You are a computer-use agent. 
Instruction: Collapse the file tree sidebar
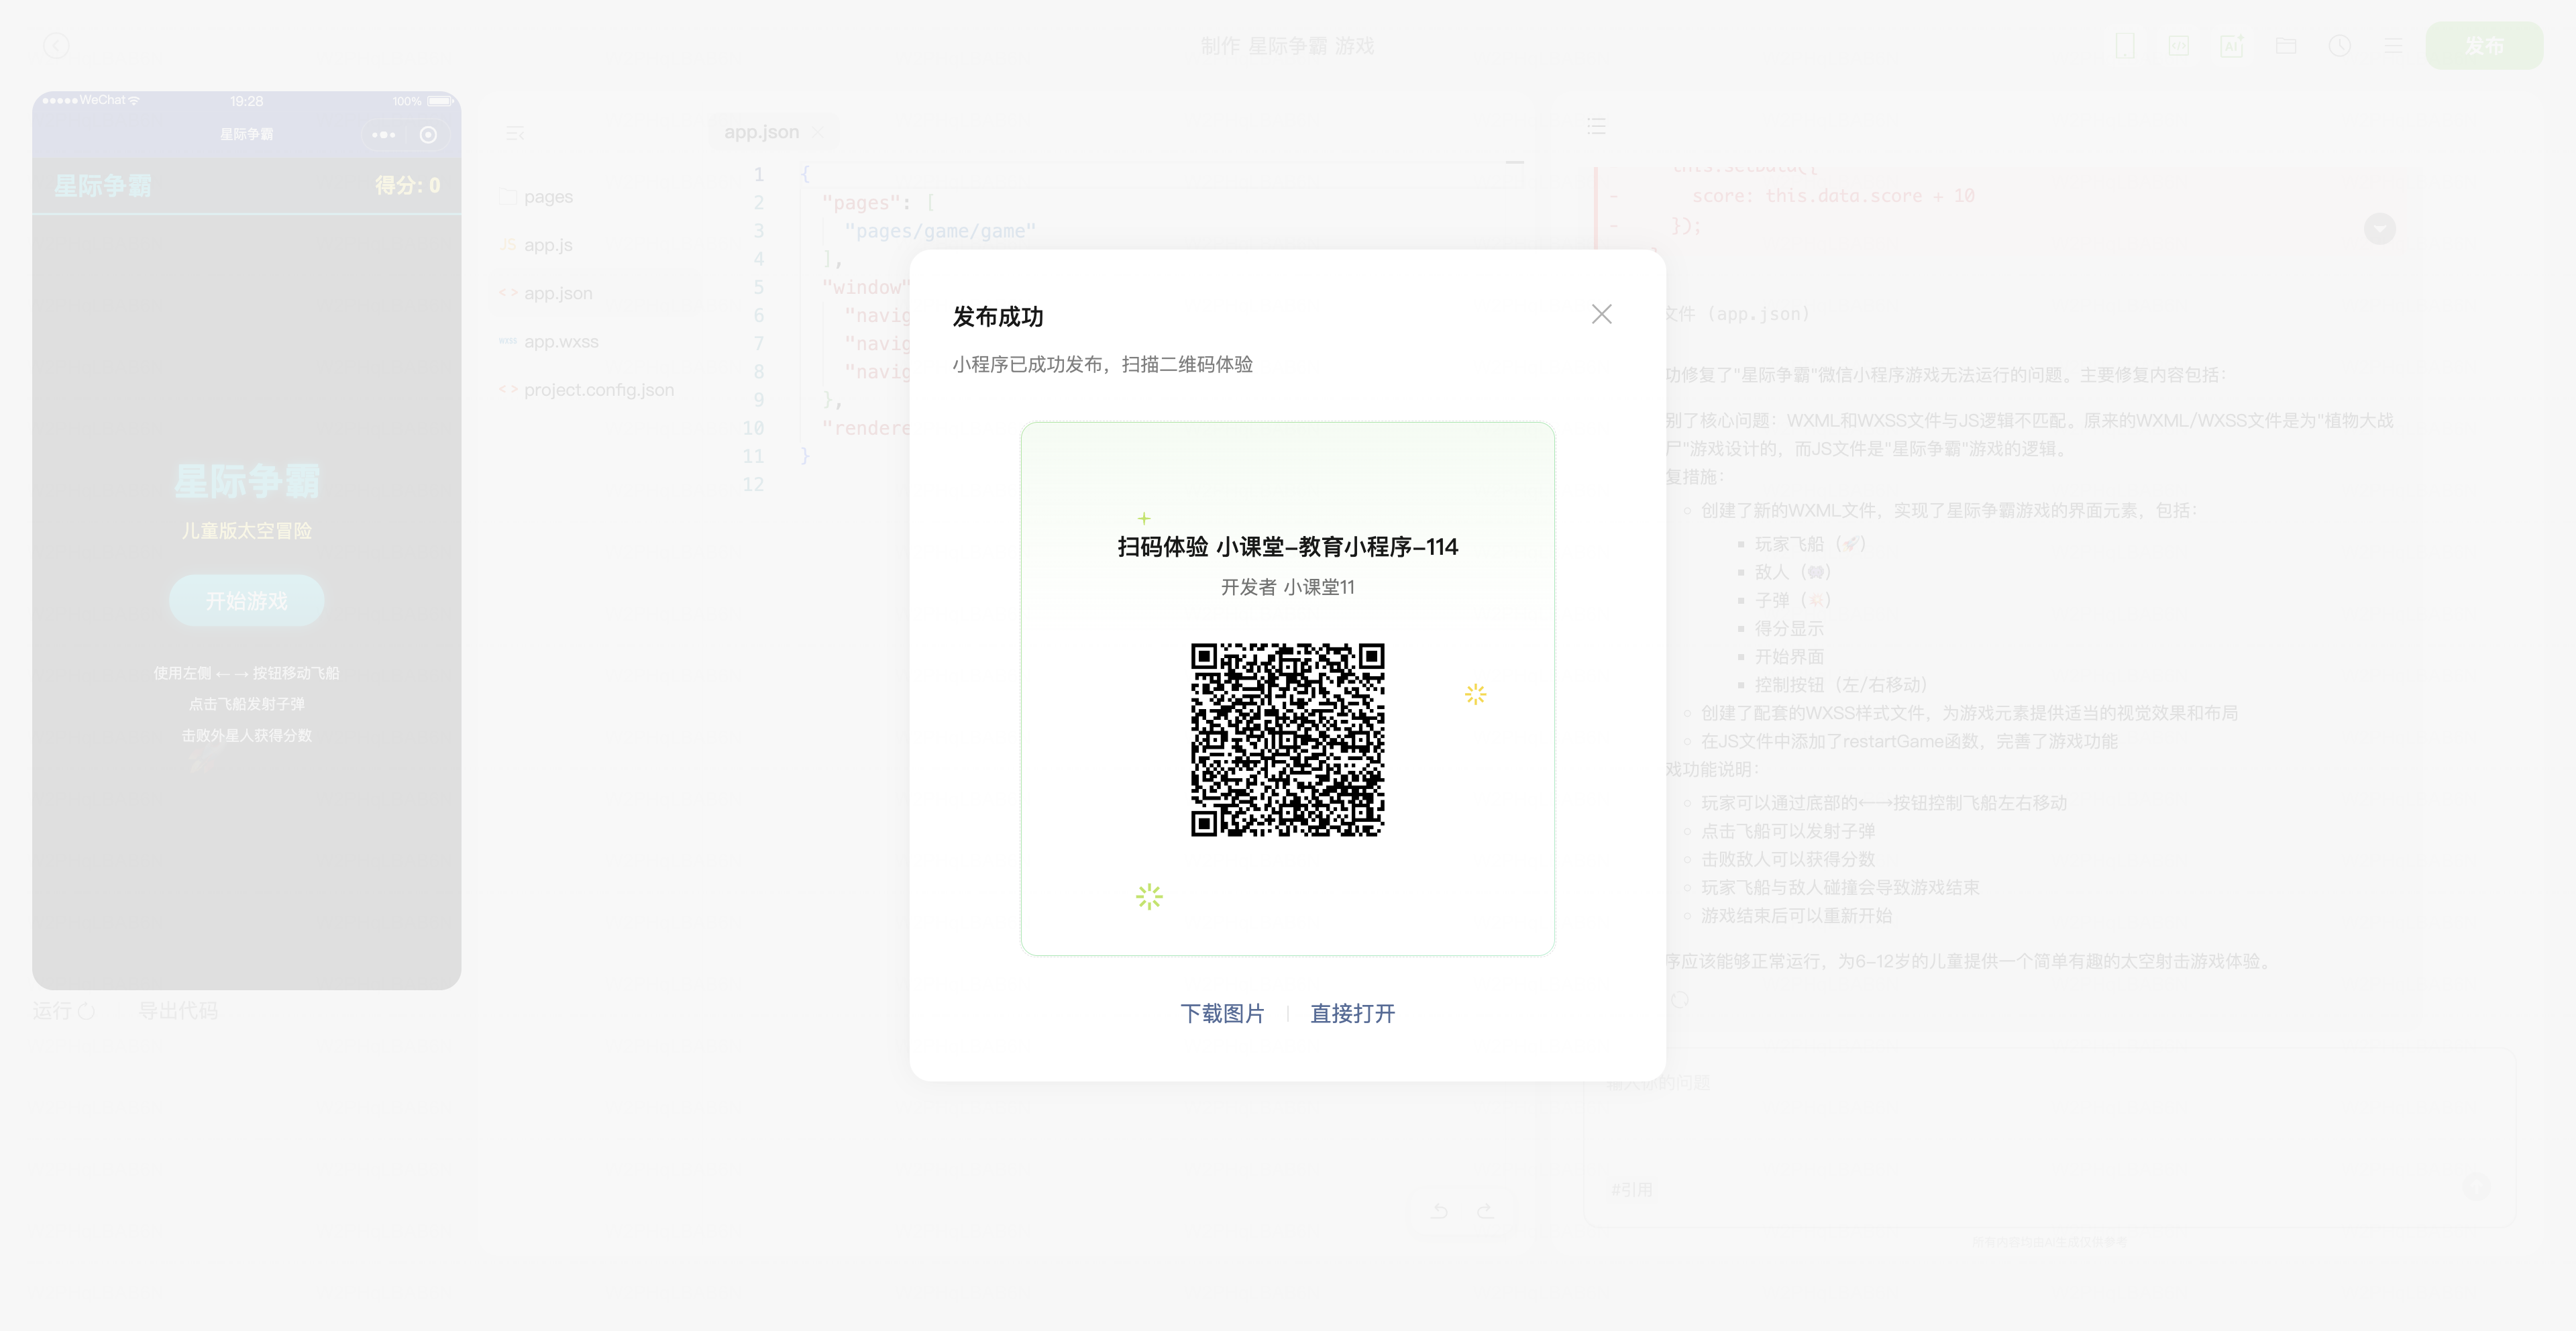(515, 133)
